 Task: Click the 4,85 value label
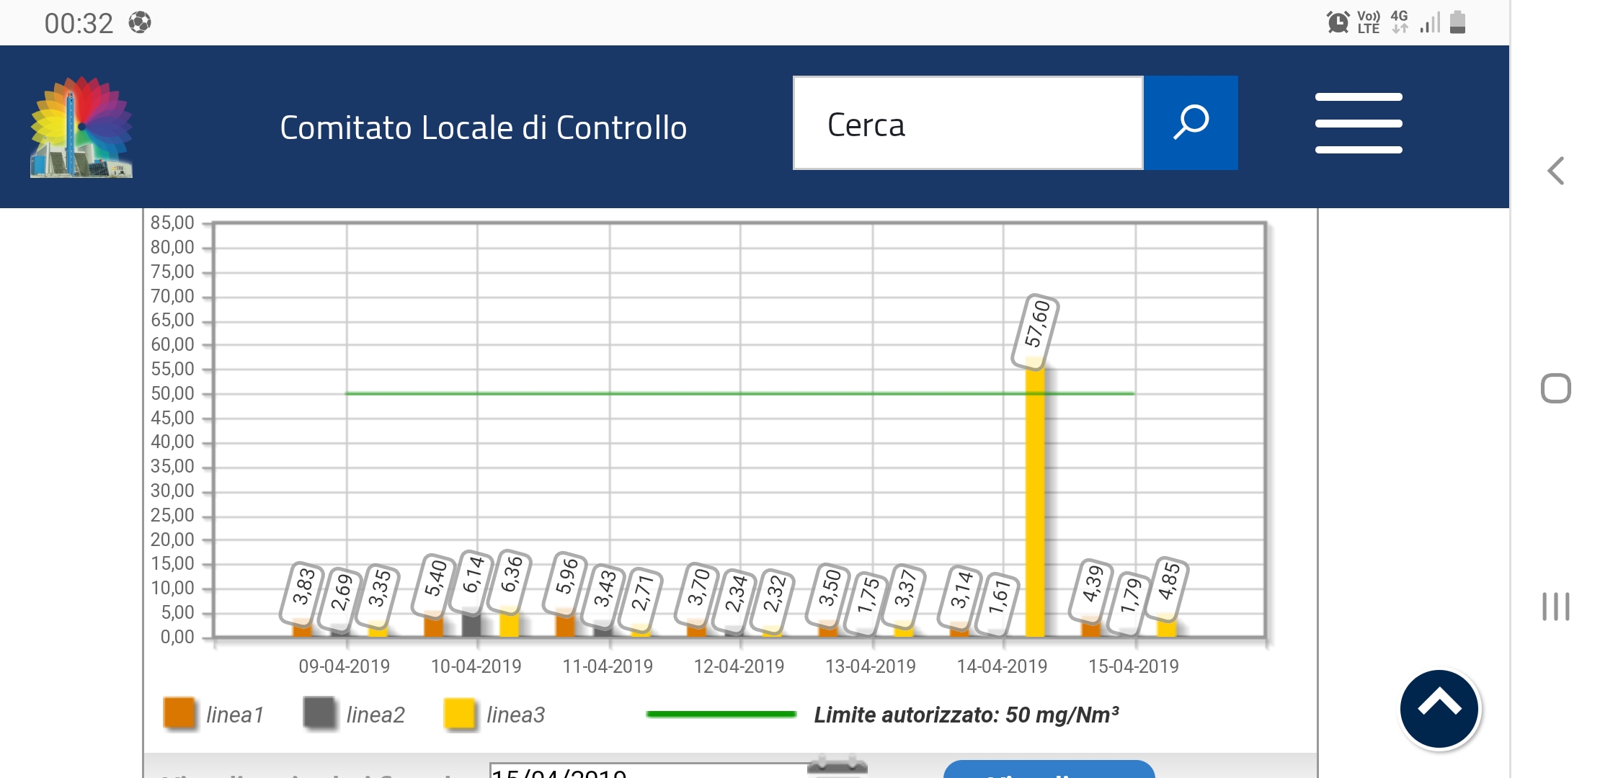click(x=1168, y=589)
